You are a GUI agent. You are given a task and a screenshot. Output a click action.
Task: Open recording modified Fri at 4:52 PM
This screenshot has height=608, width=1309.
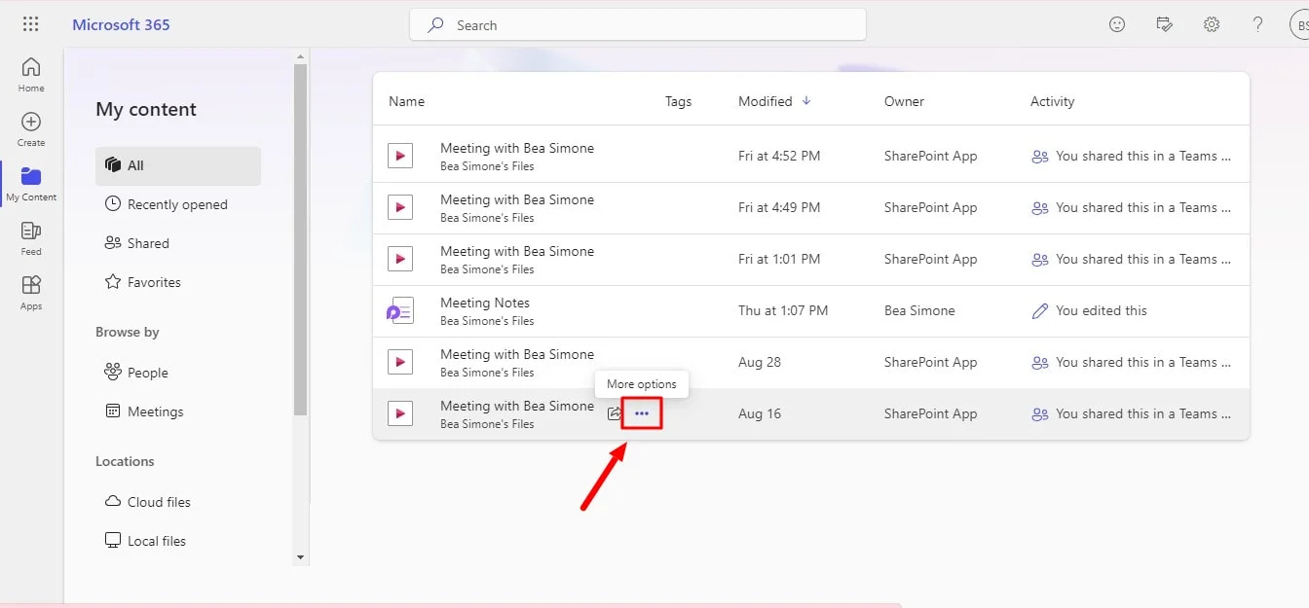coord(517,148)
